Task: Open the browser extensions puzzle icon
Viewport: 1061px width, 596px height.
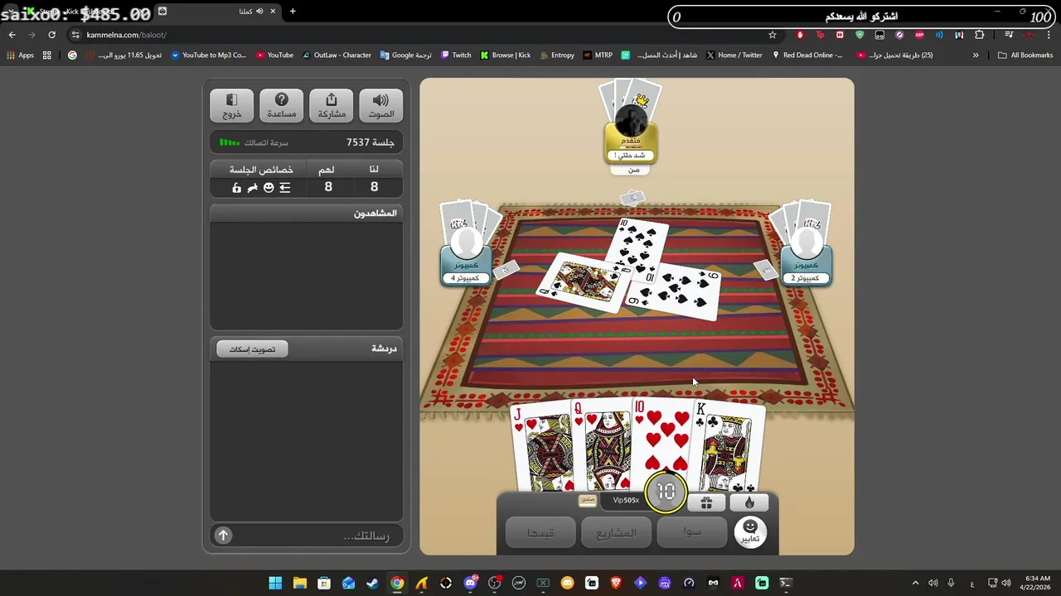Action: click(979, 35)
